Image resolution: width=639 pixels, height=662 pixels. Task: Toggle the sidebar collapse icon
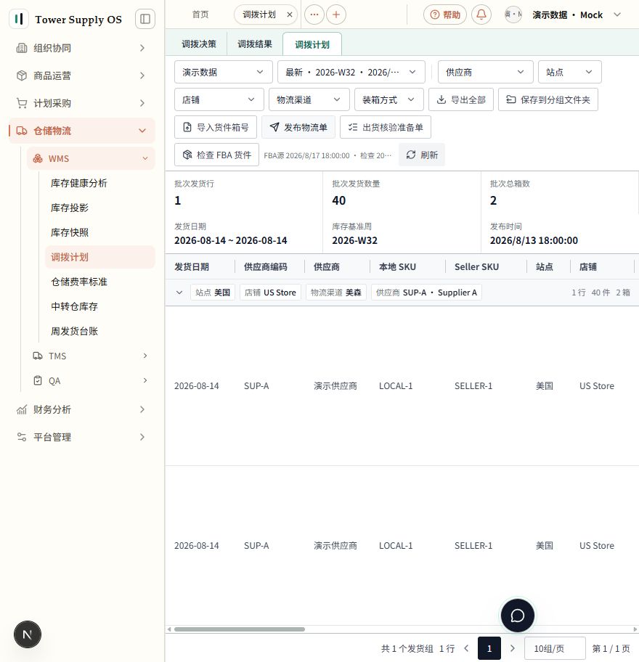[145, 19]
